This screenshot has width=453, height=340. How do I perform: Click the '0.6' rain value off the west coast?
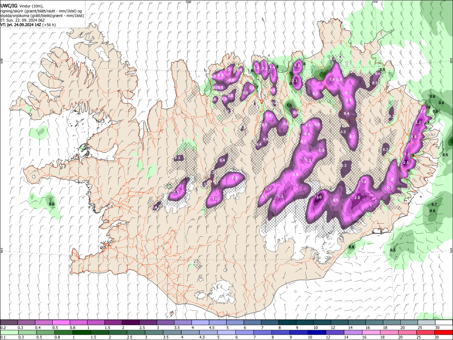(52, 204)
